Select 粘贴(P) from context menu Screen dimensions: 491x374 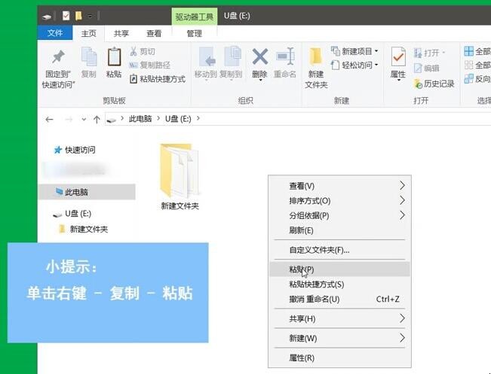(x=302, y=269)
